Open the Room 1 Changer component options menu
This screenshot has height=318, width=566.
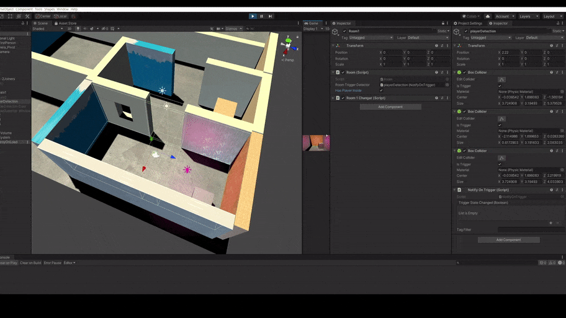pos(447,98)
